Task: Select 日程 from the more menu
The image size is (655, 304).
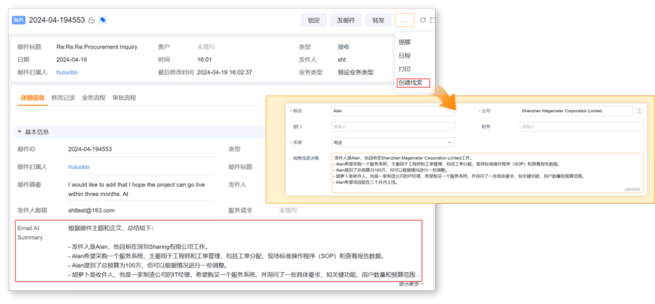Action: [405, 56]
